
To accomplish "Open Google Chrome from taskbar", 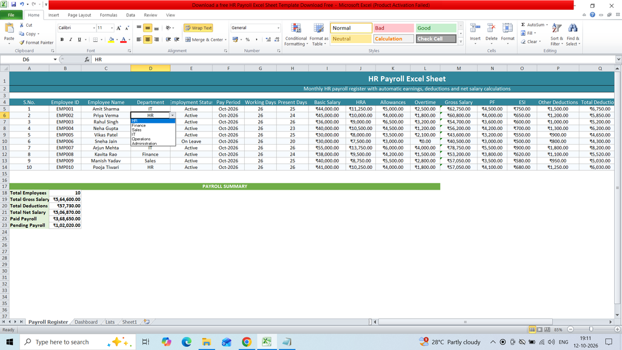I will (247, 341).
